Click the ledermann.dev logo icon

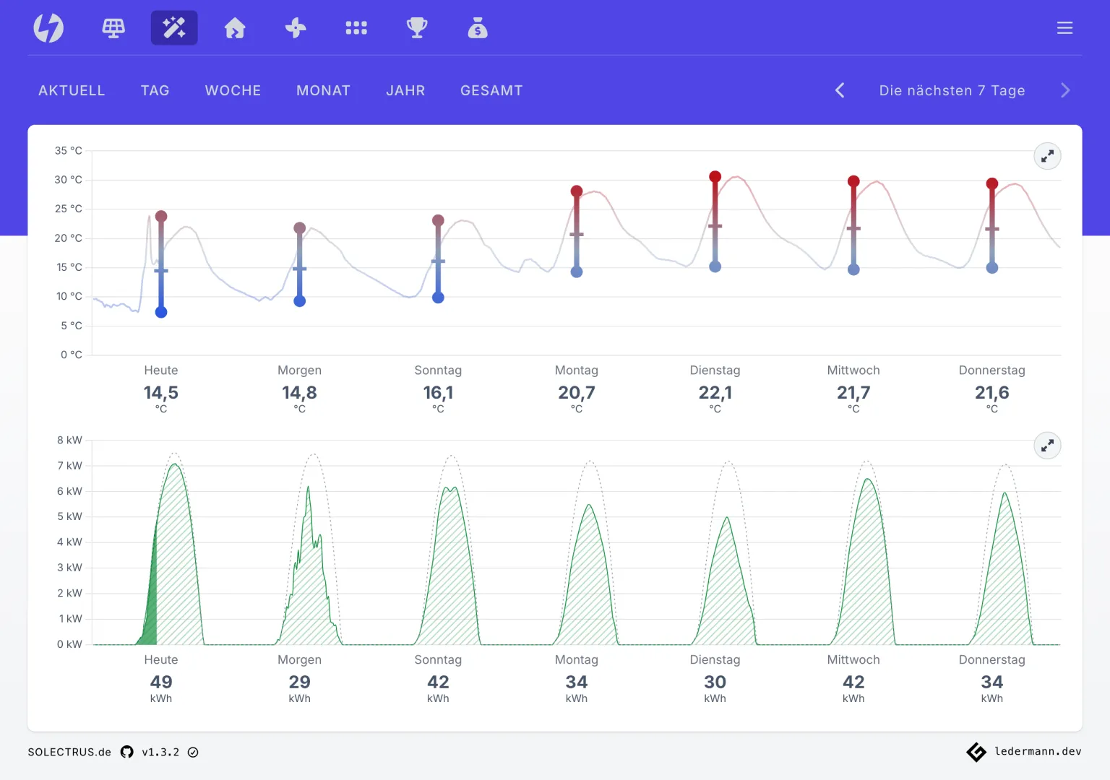coord(976,752)
